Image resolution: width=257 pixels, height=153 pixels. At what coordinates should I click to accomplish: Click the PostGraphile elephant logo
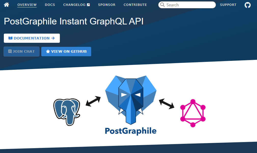click(130, 99)
